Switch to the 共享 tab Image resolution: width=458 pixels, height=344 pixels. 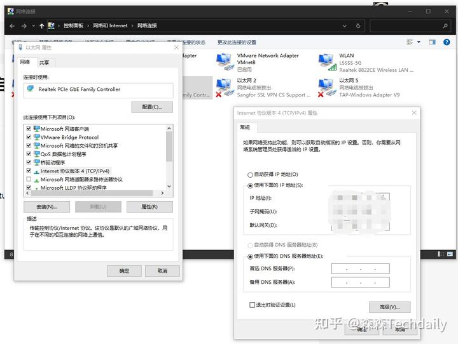(45, 63)
